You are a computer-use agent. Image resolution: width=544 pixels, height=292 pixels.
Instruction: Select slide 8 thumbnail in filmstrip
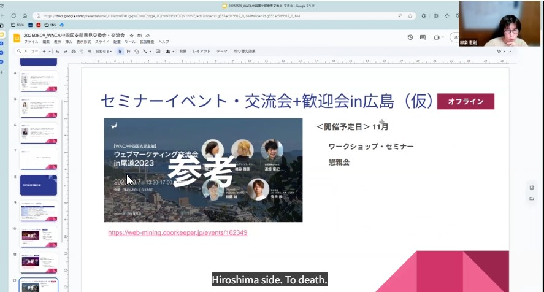point(39,184)
